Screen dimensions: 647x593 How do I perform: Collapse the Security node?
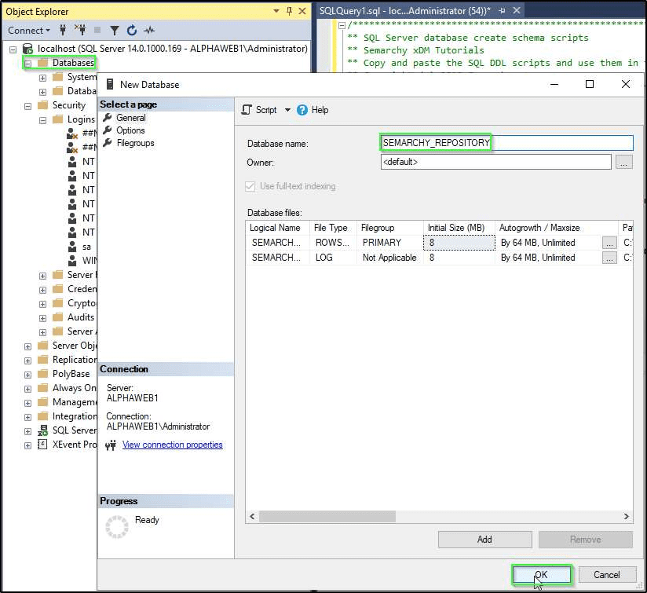tap(27, 106)
